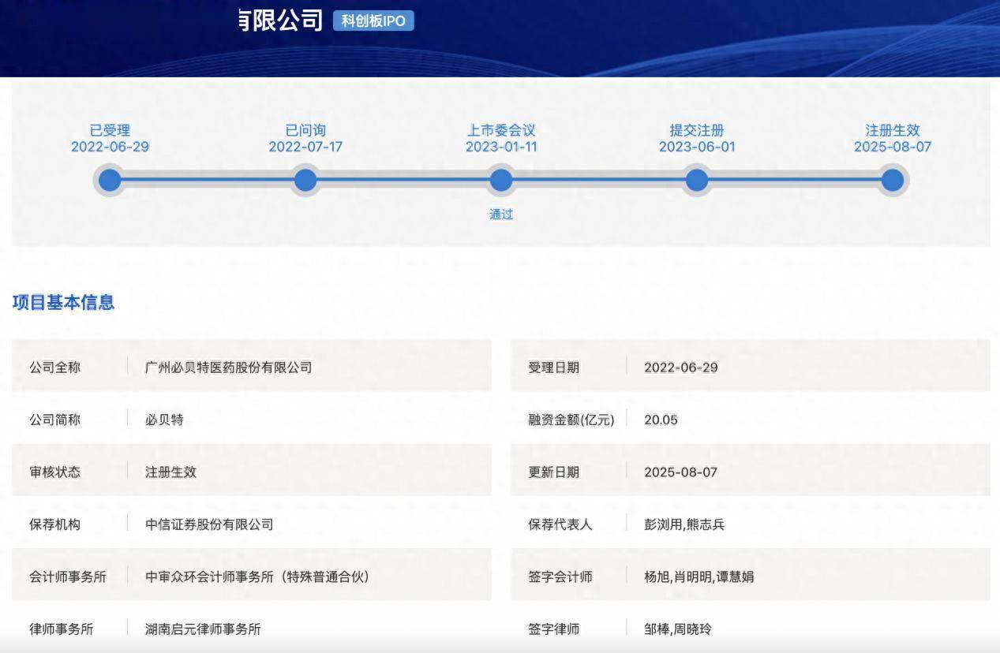This screenshot has height=653, width=1000.
Task: Click the 邹棒,周晓玲 value
Action: (x=678, y=629)
